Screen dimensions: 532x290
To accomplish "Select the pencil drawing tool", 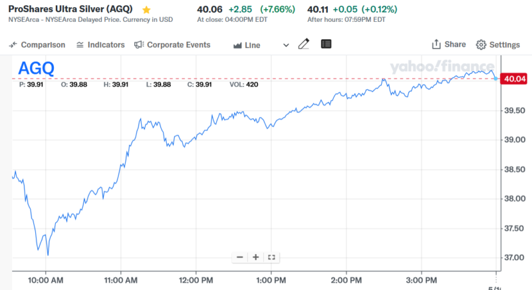I will point(304,44).
